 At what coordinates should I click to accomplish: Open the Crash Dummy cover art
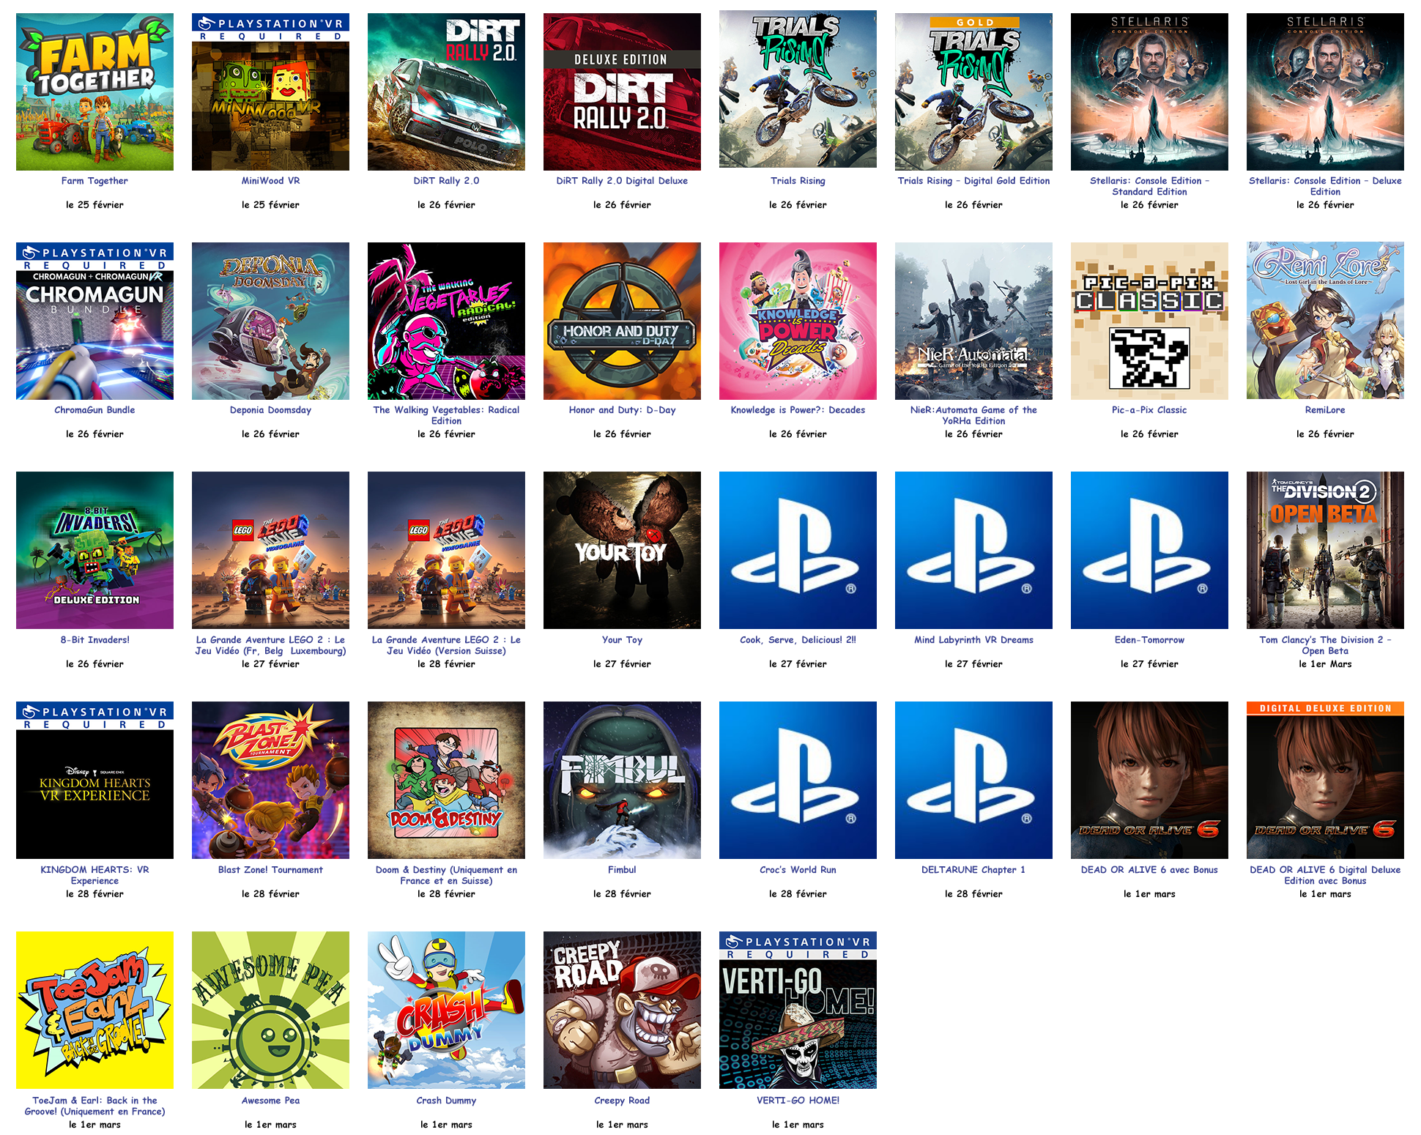coord(446,1010)
